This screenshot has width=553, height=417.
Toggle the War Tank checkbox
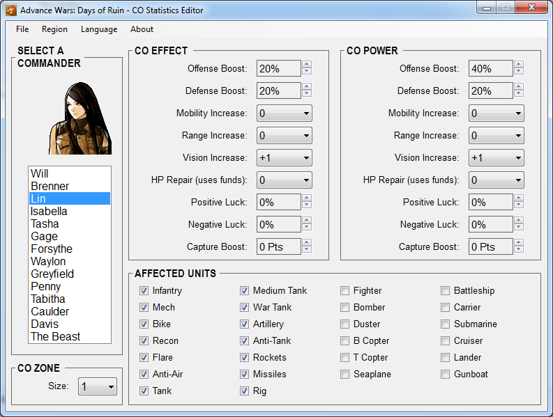[244, 307]
